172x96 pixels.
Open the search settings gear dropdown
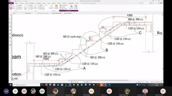[x=152, y=3]
